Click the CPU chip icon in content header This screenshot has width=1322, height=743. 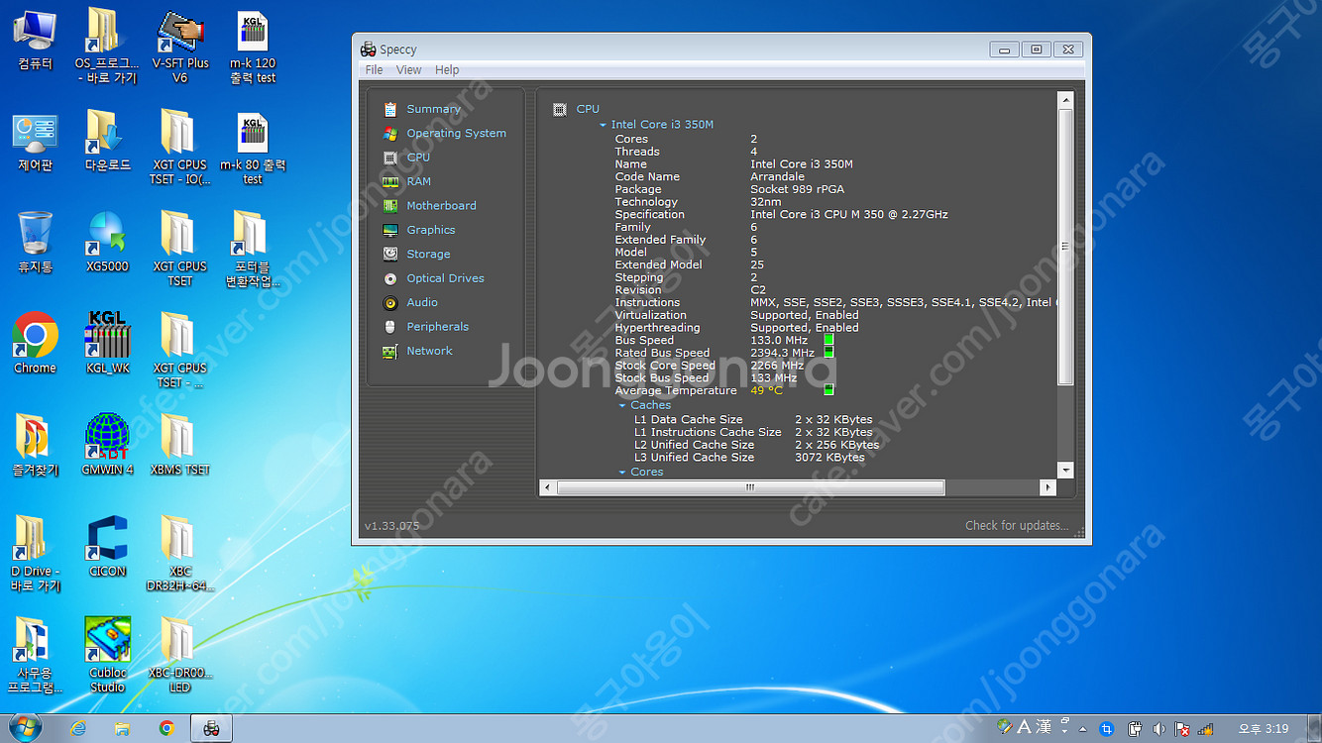[560, 109]
